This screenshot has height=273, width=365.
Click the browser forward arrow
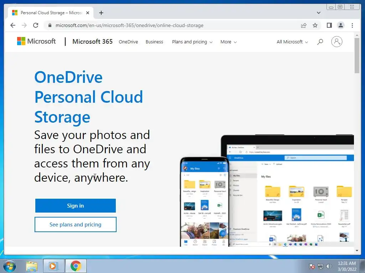tap(24, 25)
